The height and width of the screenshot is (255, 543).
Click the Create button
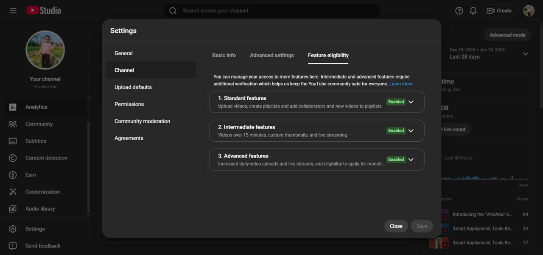coord(499,11)
